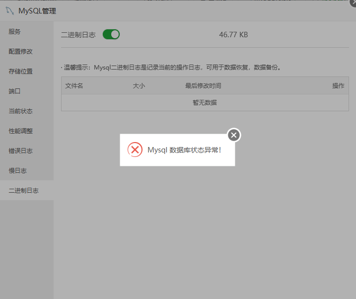Screen dimensions: 356x299
Task: Open the 服务 tab
Action: tap(27, 32)
